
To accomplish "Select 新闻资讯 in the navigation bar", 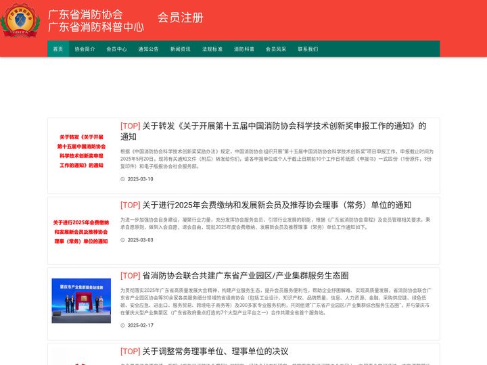I will point(181,49).
